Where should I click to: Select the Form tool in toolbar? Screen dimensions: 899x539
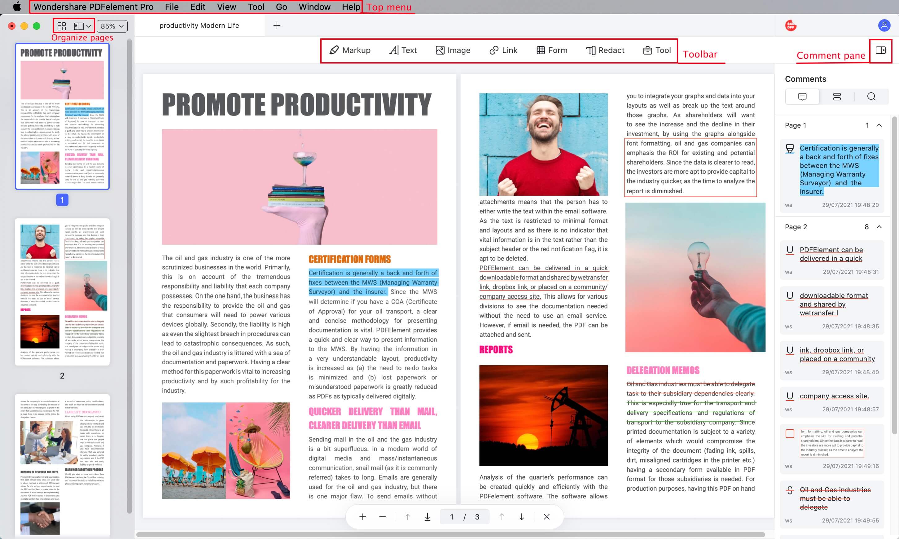550,50
